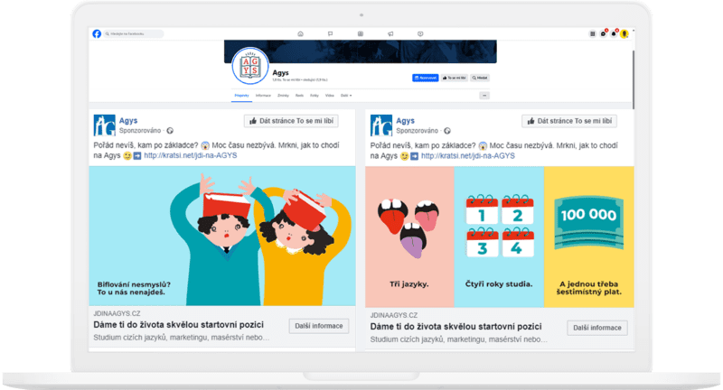Viewport: 723px width, 390px height.
Task: Open the flag Pages icon in top navigation
Action: tap(330, 33)
